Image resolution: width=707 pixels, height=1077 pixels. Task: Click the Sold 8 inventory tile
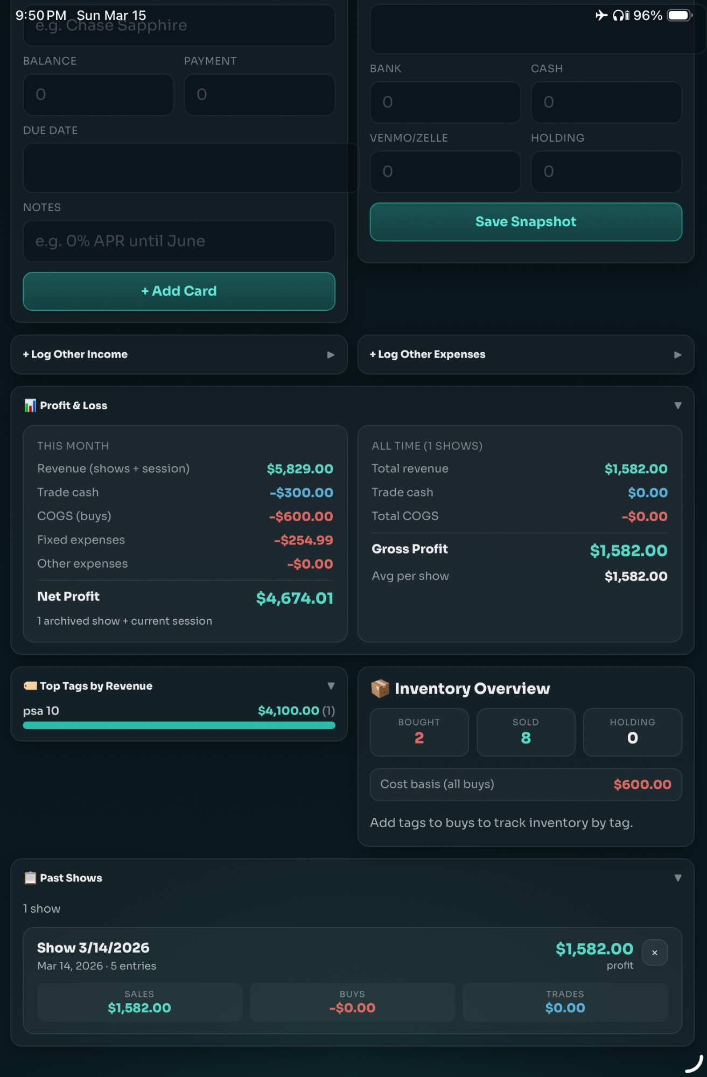[x=526, y=732]
